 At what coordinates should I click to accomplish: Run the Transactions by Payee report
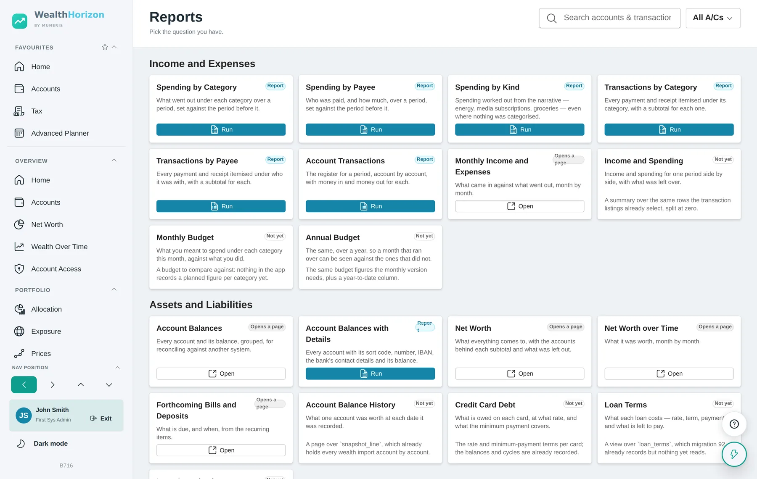click(x=221, y=206)
